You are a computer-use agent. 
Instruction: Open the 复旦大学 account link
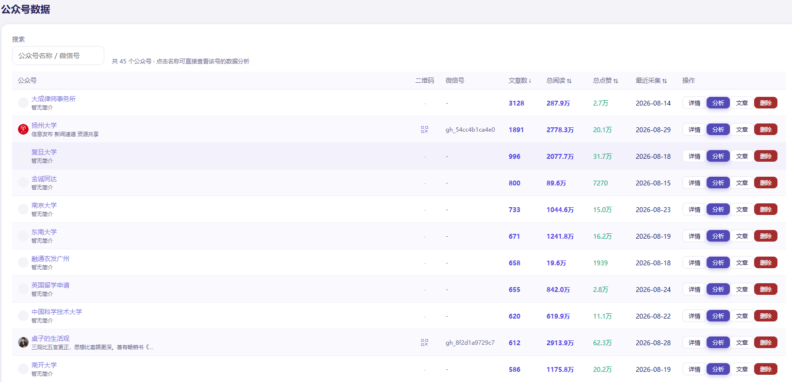click(44, 152)
